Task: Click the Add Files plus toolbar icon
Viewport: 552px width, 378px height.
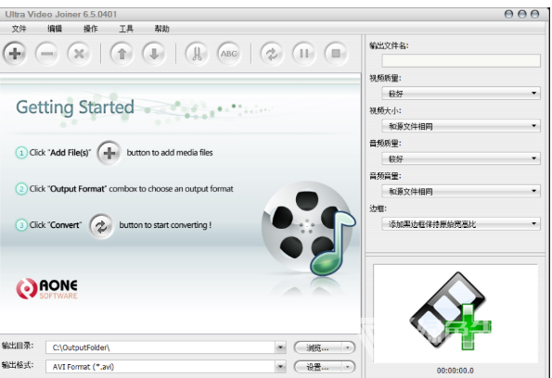Action: 15,54
